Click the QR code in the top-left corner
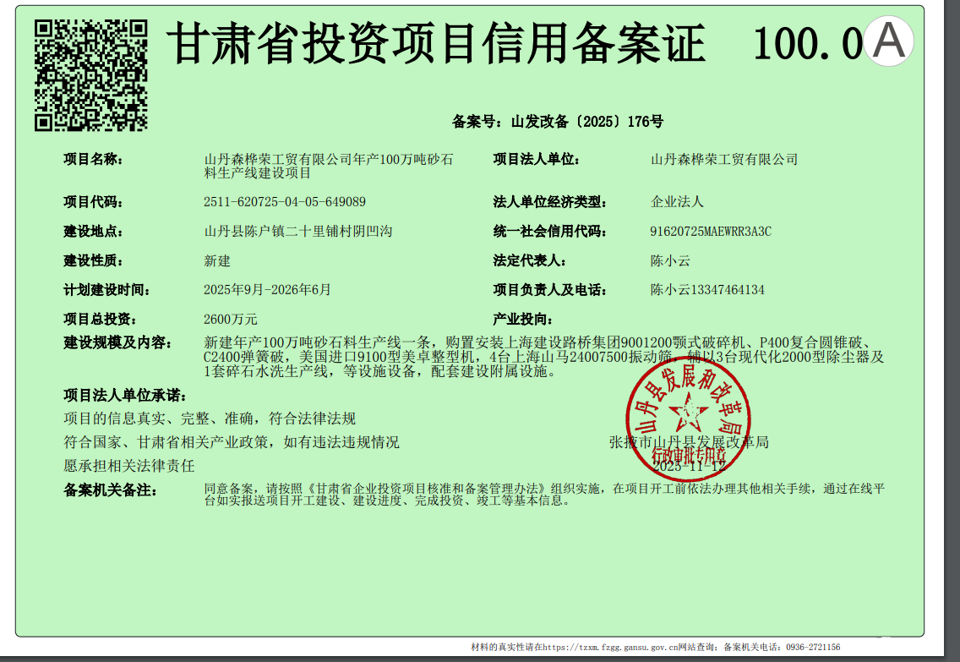 tap(91, 74)
